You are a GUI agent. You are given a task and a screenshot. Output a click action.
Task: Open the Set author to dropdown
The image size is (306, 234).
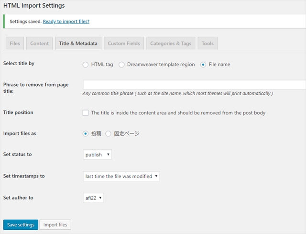93,198
